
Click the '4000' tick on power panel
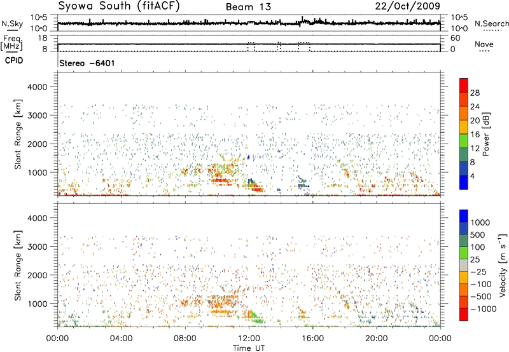[x=38, y=87]
